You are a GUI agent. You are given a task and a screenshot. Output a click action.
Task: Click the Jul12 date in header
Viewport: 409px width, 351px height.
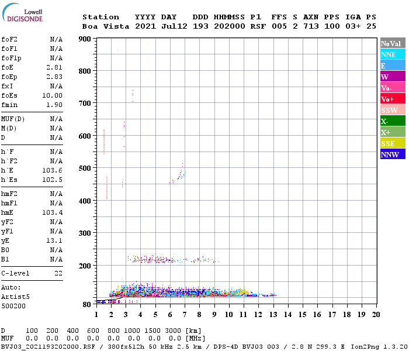pyautogui.click(x=174, y=26)
